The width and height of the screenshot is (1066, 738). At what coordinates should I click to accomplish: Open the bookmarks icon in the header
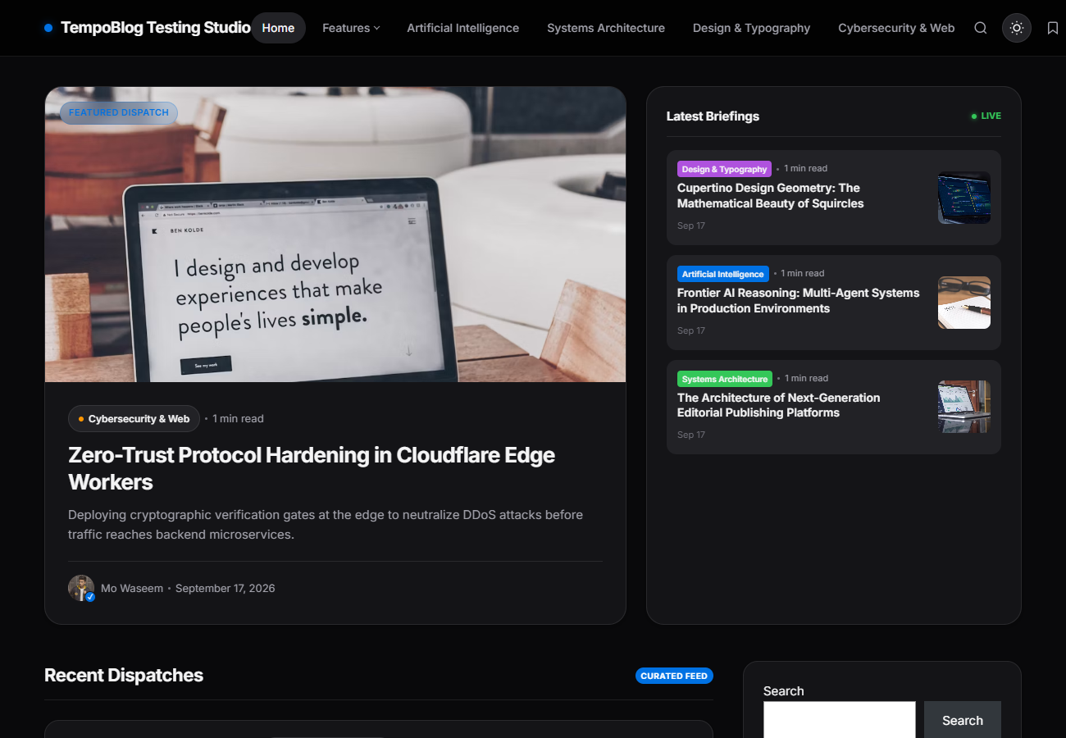1053,28
